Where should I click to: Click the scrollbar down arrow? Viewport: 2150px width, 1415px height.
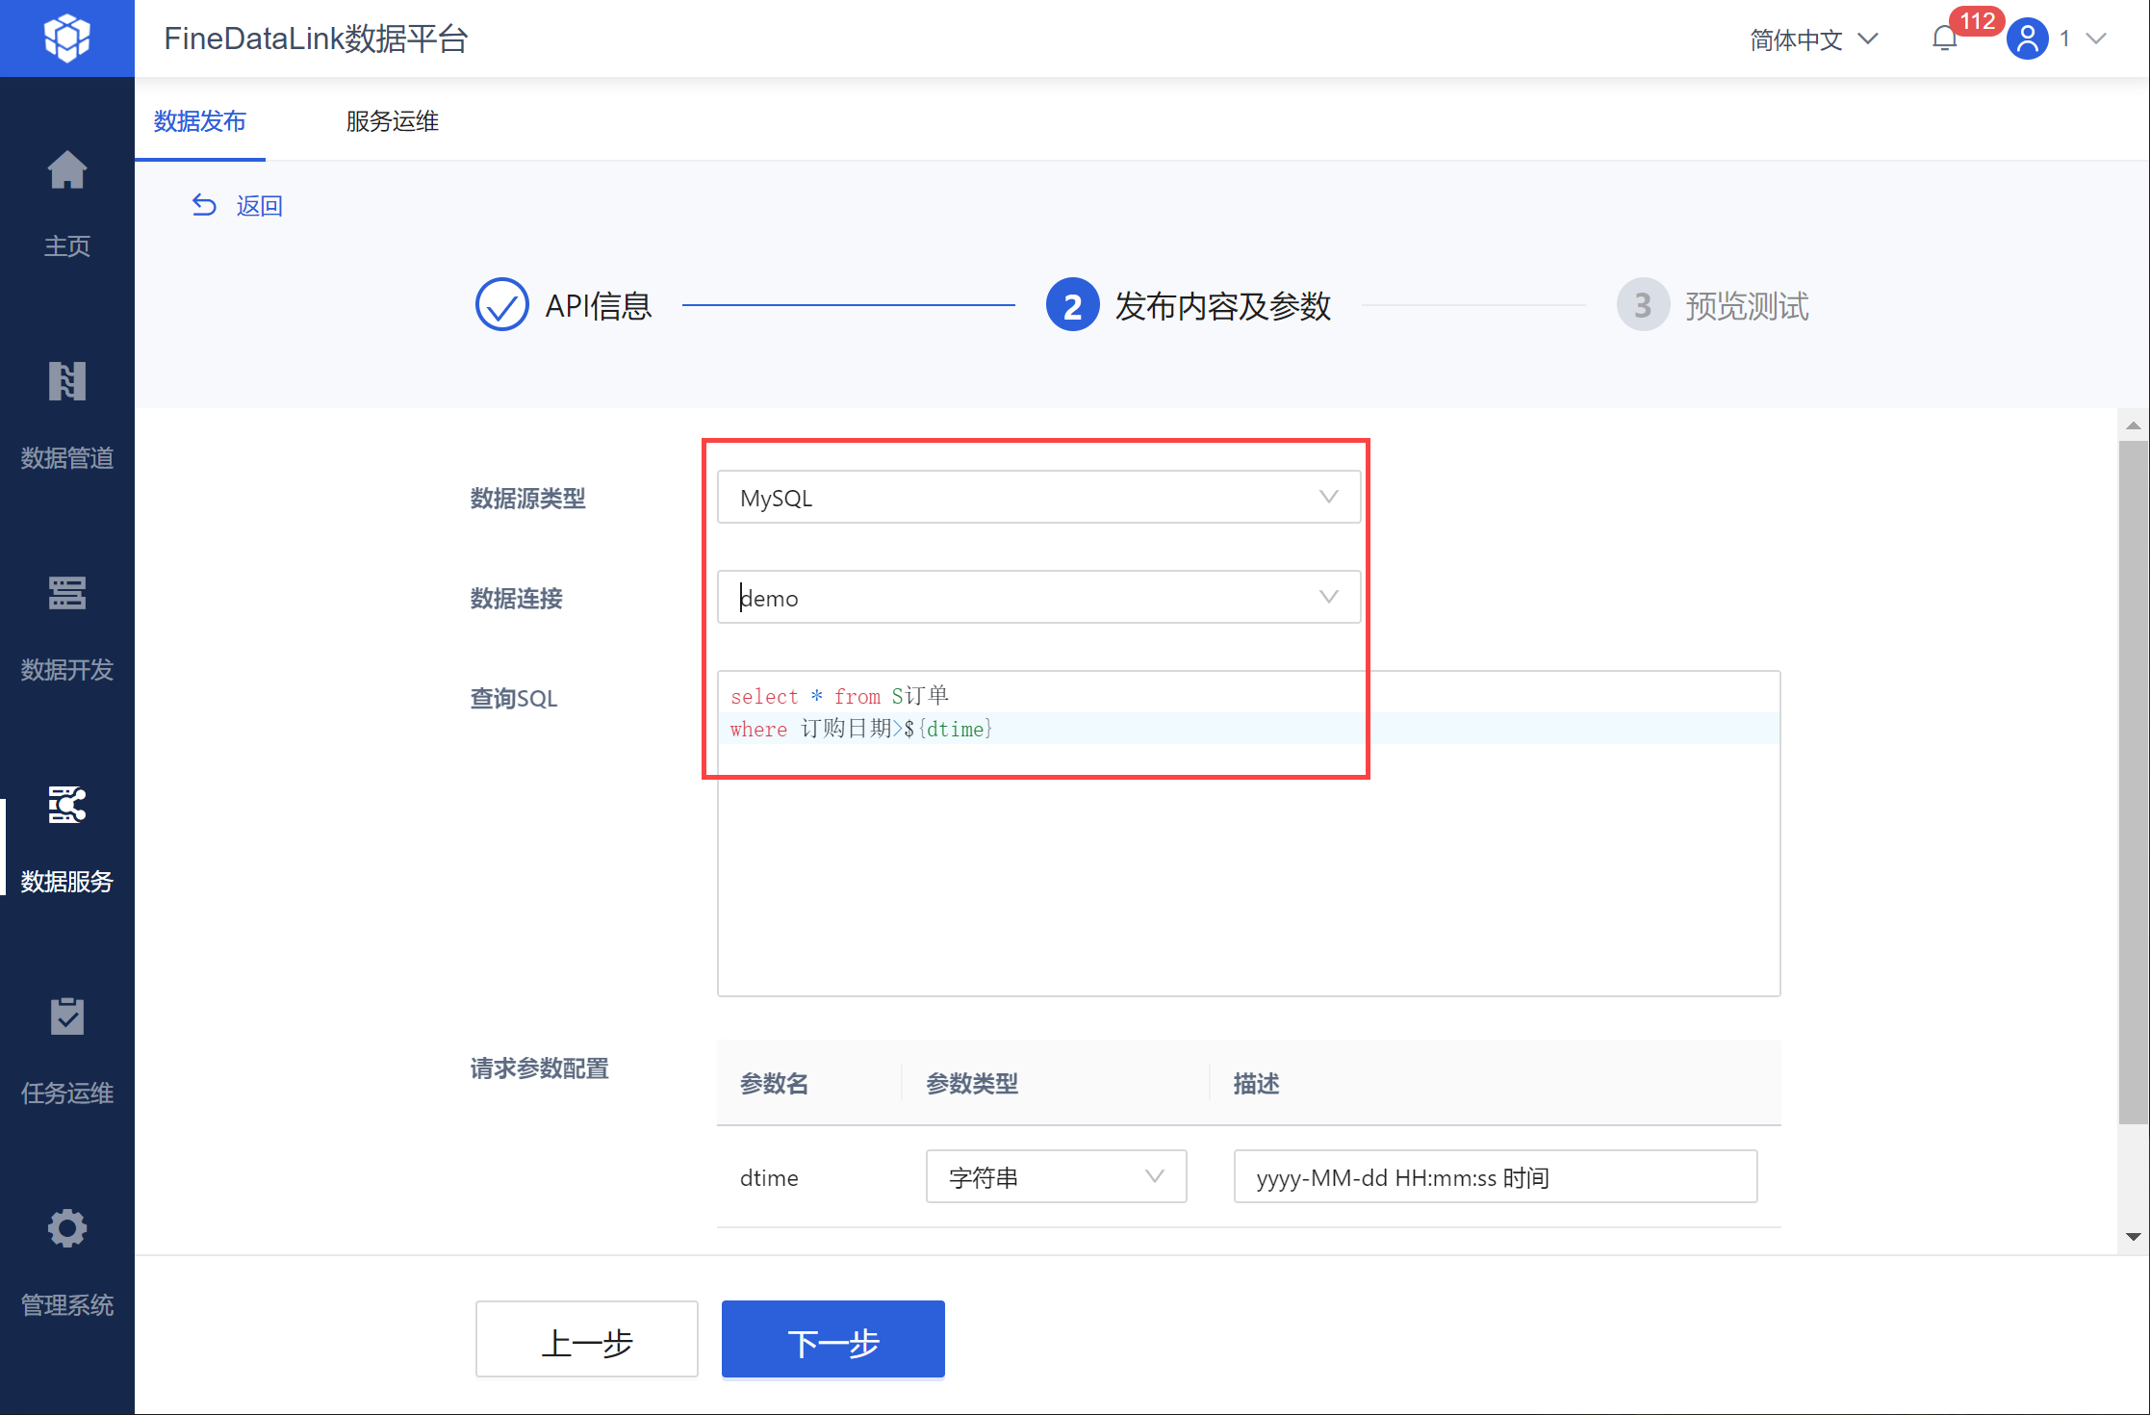click(x=2133, y=1237)
